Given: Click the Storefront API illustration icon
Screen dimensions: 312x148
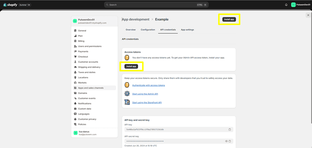Looking at the screenshot, I should click(127, 102).
